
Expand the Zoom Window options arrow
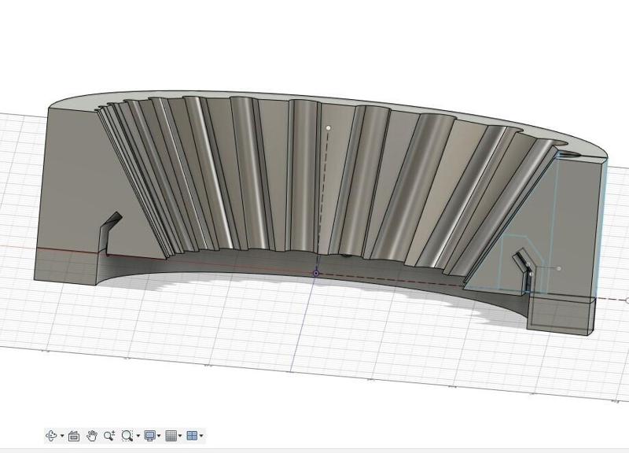click(x=138, y=436)
